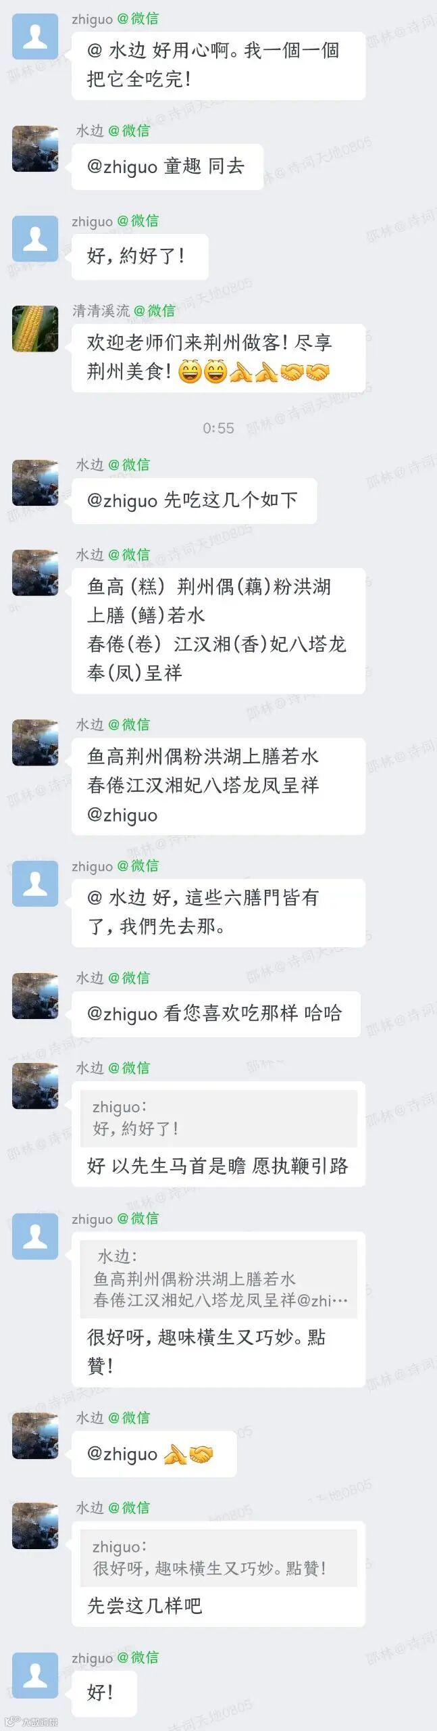Image resolution: width=437 pixels, height=1731 pixels.
Task: Click 水边's avatar beside "先尝这几样吧" reply
Action: pyautogui.click(x=35, y=1525)
